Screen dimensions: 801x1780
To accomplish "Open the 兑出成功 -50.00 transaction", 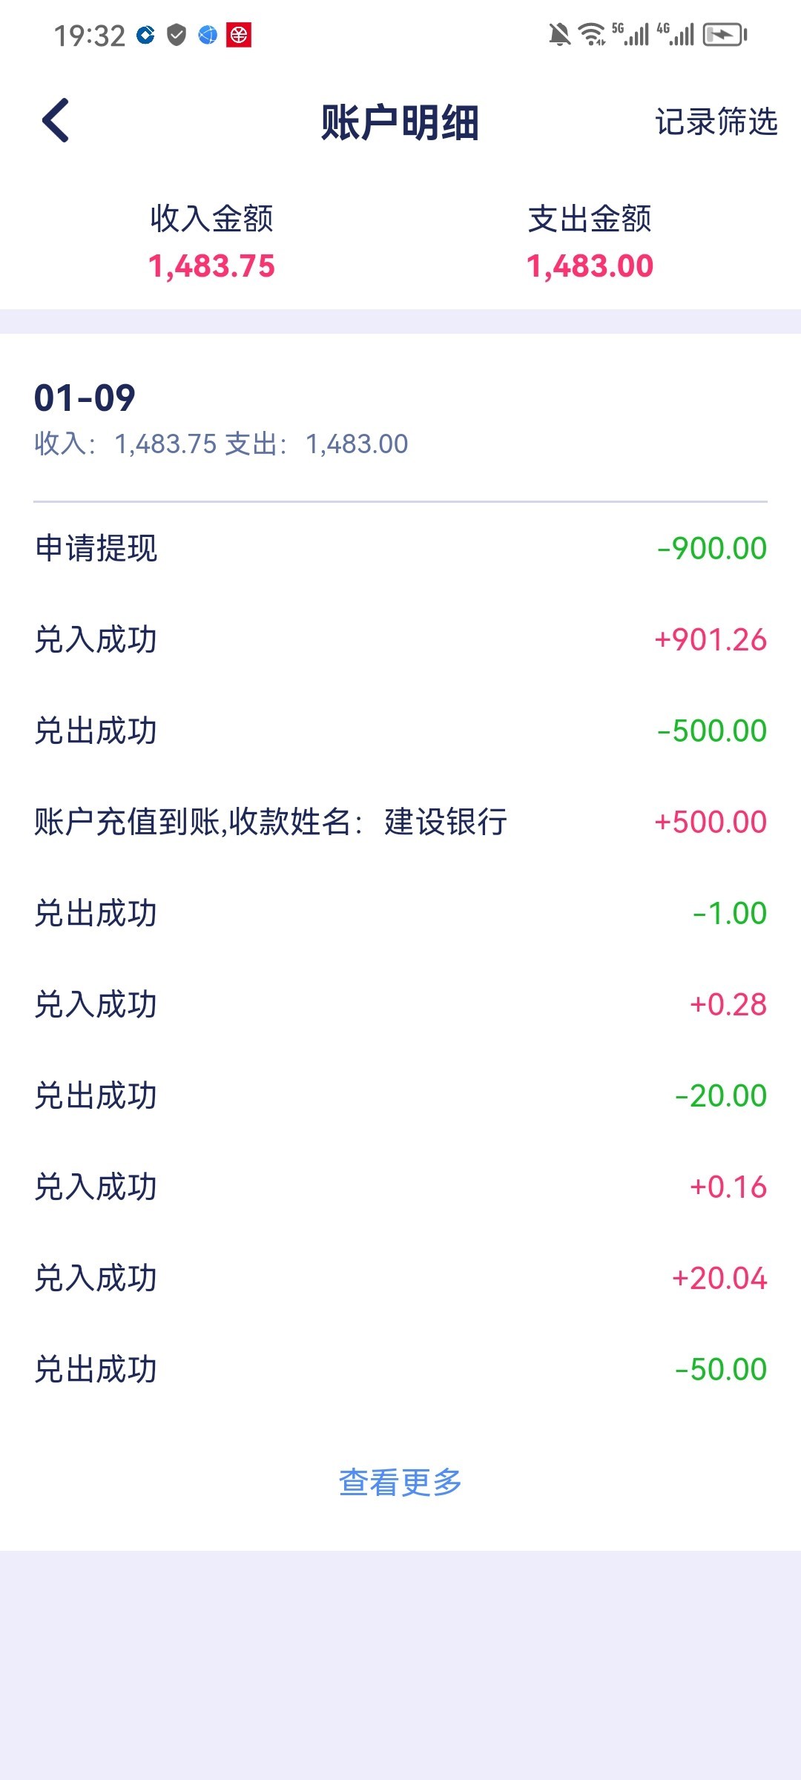I will tap(400, 1370).
